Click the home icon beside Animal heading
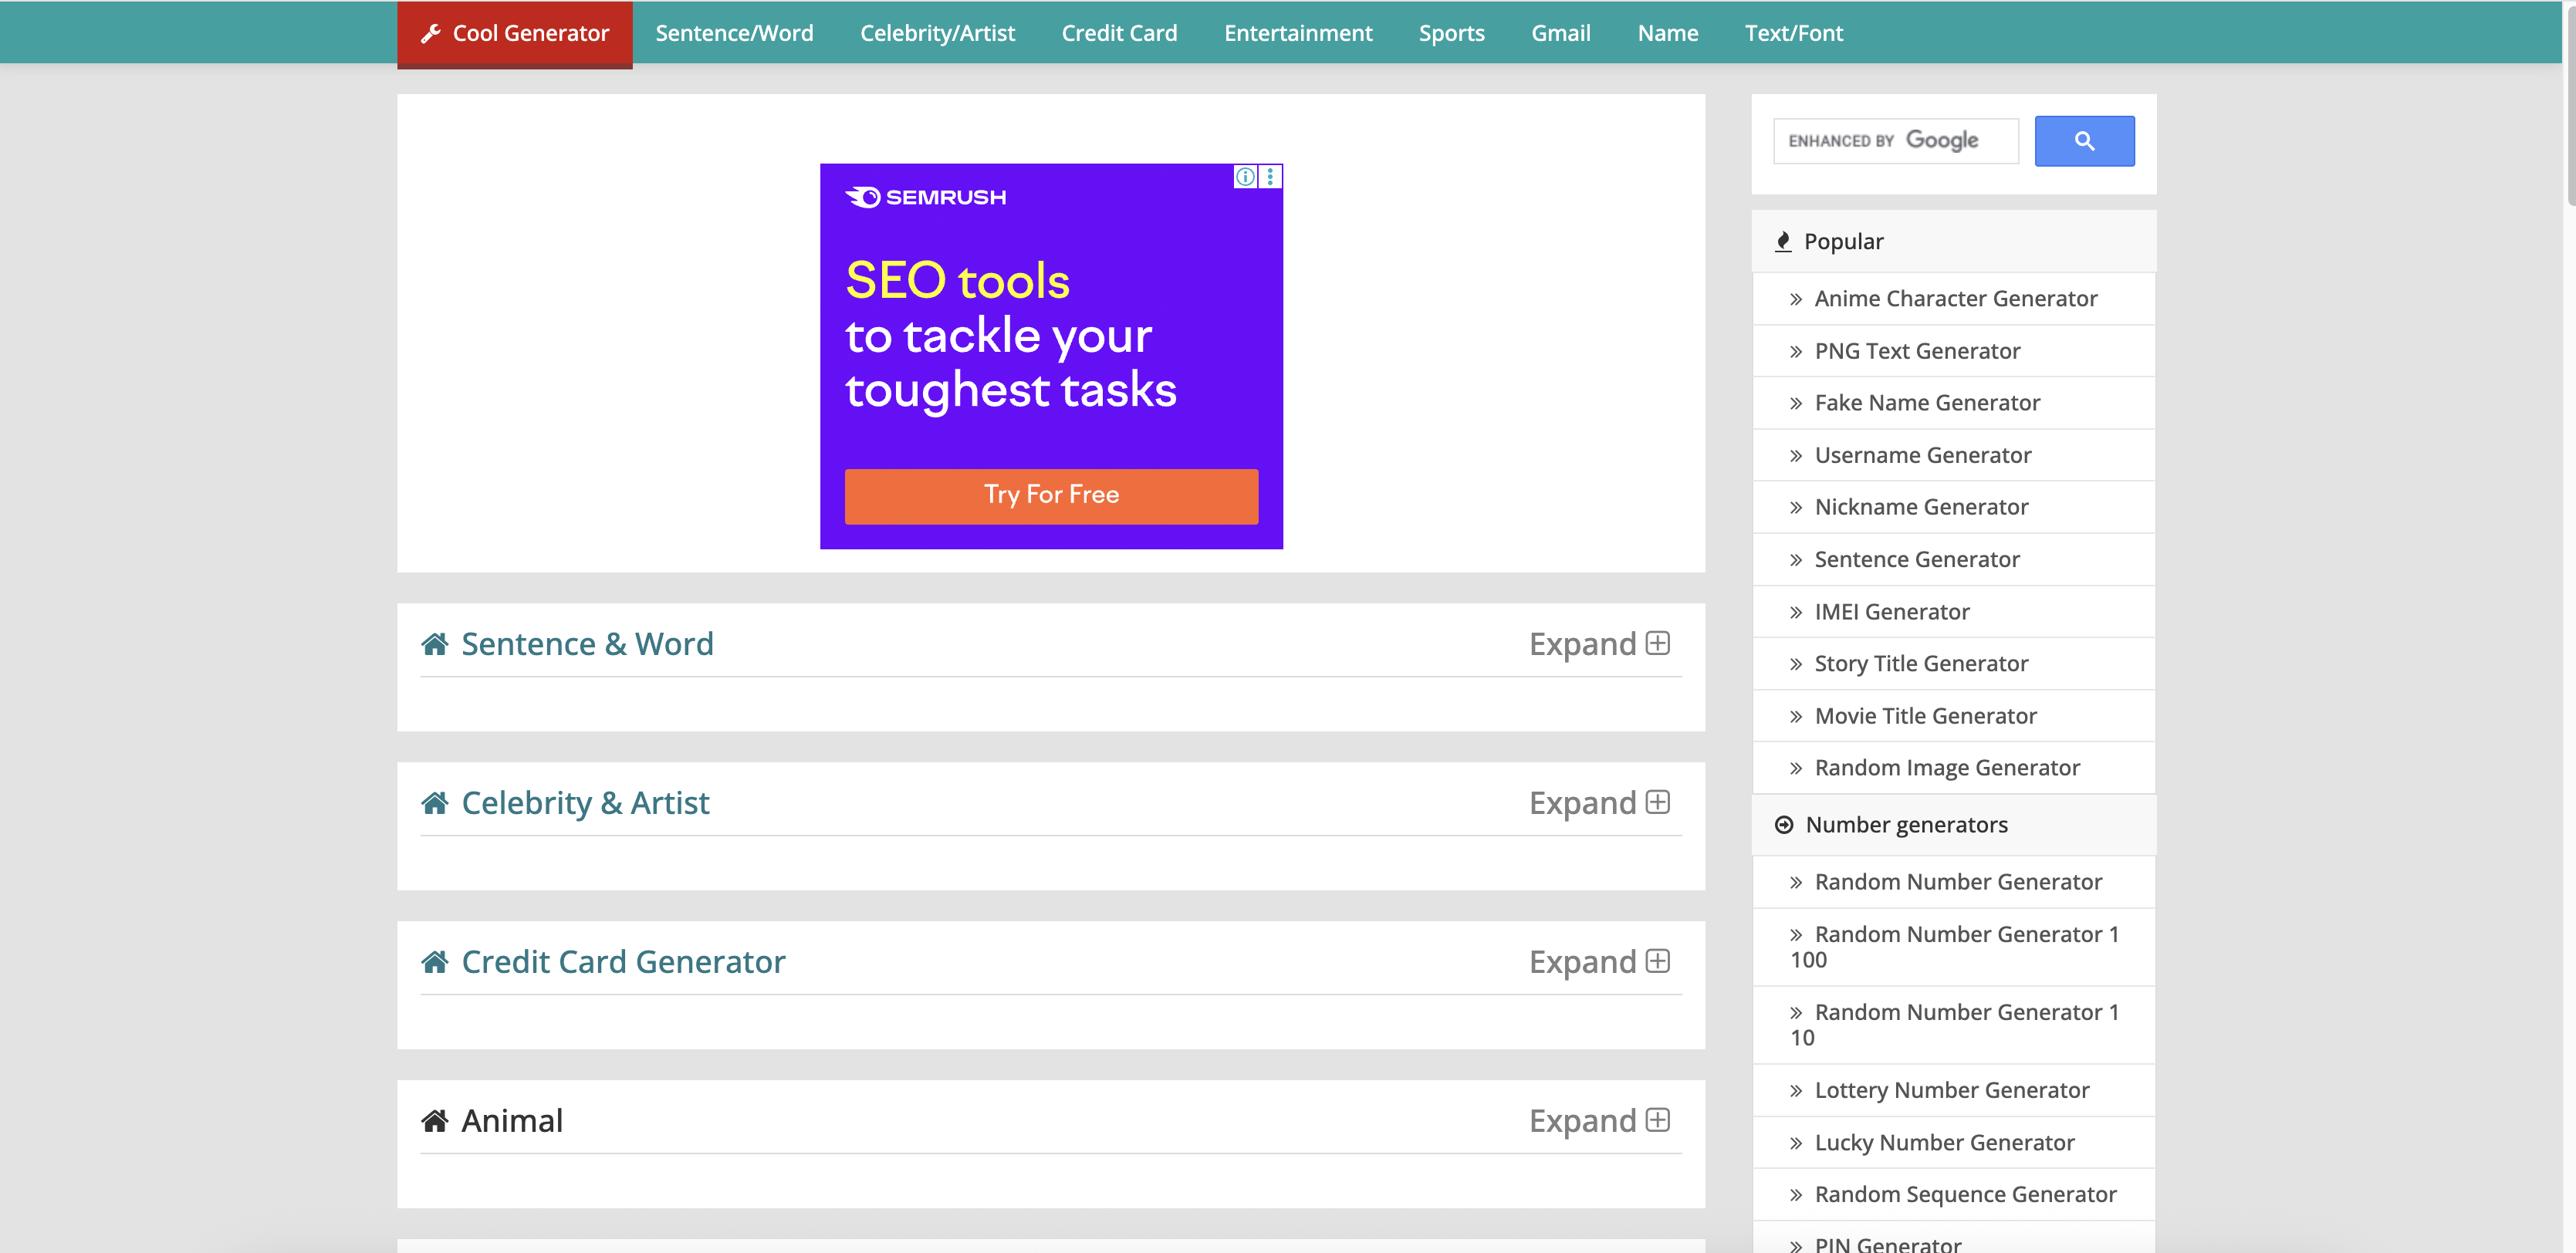2576x1253 pixels. coord(435,1121)
